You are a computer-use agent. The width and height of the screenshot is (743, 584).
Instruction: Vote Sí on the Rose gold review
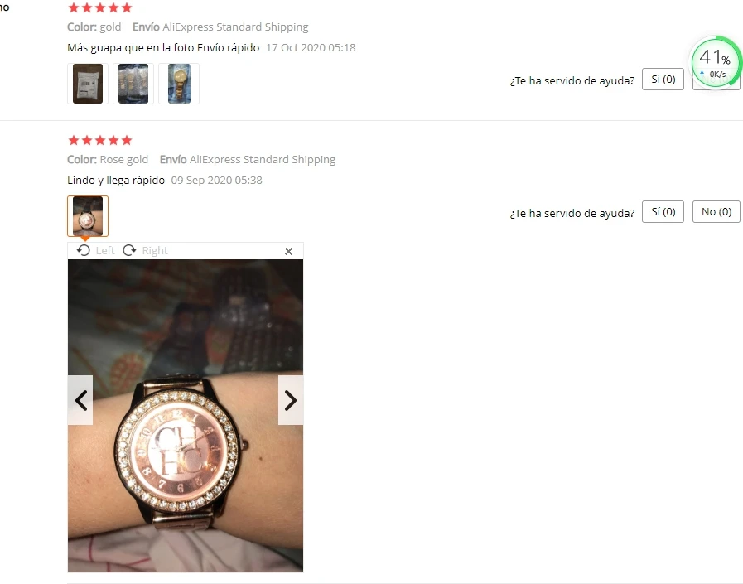[x=663, y=212]
